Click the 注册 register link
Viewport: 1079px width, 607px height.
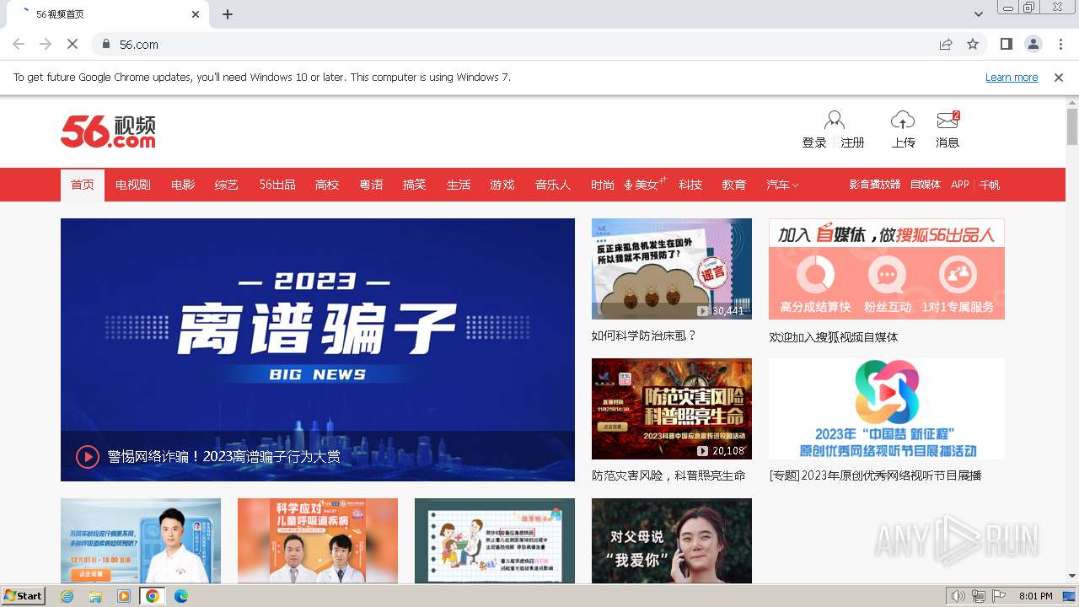[x=853, y=142]
